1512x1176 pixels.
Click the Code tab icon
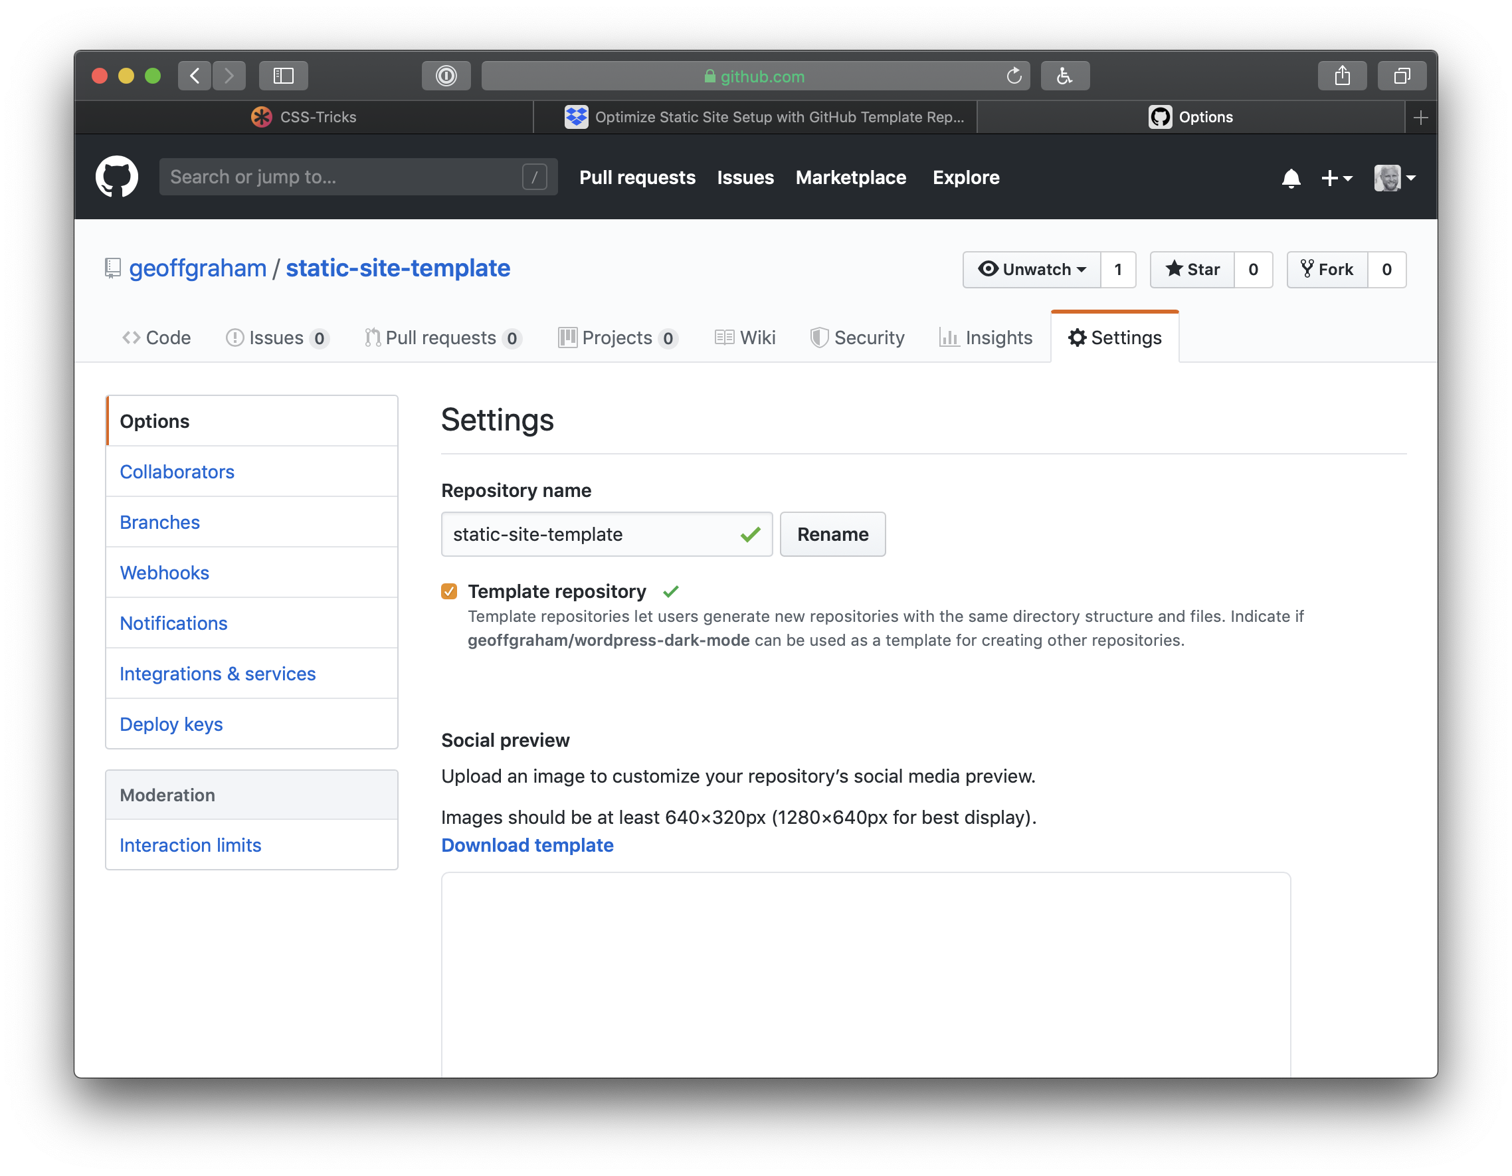point(132,339)
